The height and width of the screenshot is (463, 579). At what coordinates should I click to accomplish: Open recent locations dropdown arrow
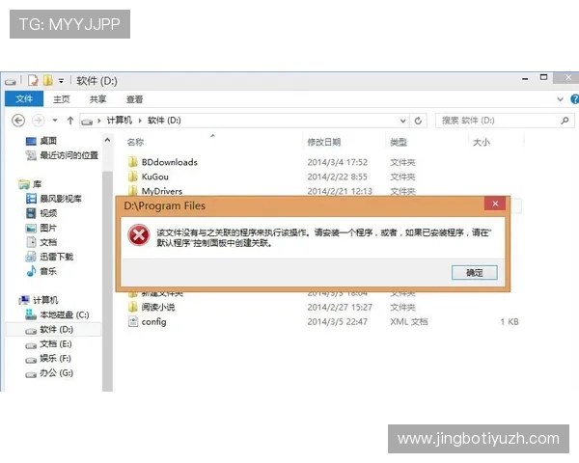[55, 121]
